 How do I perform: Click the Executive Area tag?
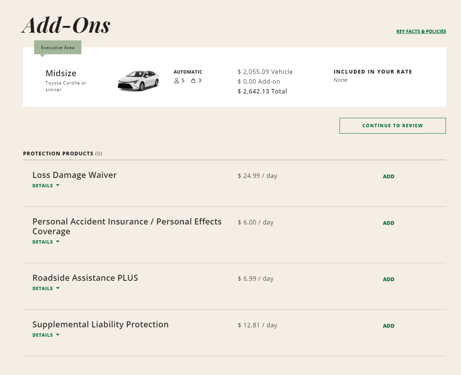coord(58,48)
